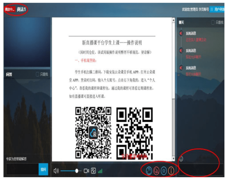The width and height of the screenshot is (226, 180).
Task: Click the red microphone request icon
Action: 156,171
